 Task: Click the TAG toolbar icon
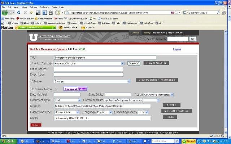[x=51, y=13]
